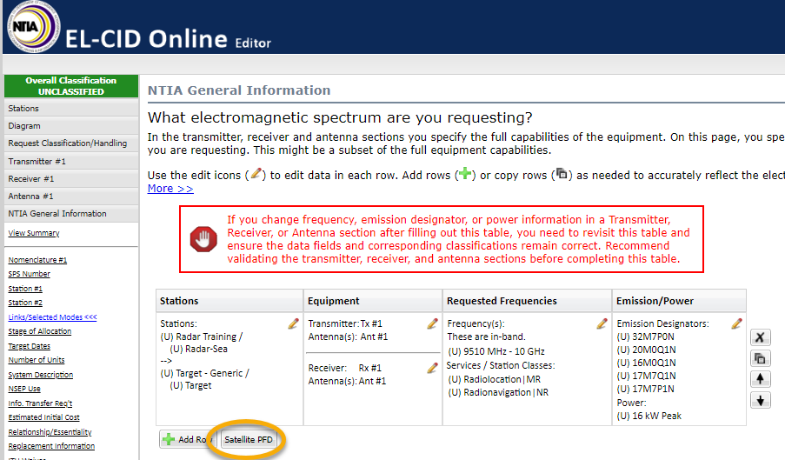This screenshot has width=785, height=460.
Task: Select Request Classification/Handling in sidebar
Action: (68, 143)
